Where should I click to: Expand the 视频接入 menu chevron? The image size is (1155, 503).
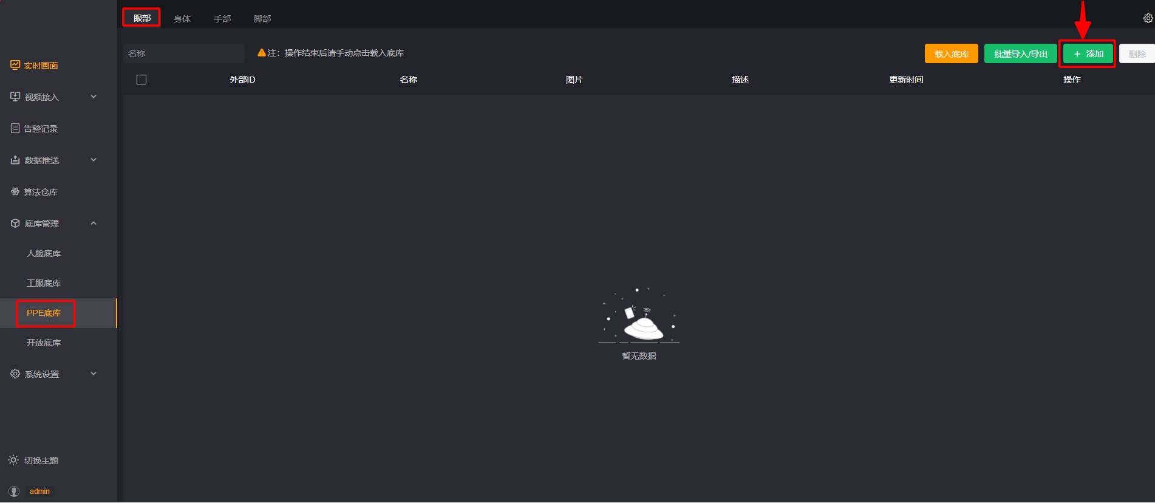(94, 97)
